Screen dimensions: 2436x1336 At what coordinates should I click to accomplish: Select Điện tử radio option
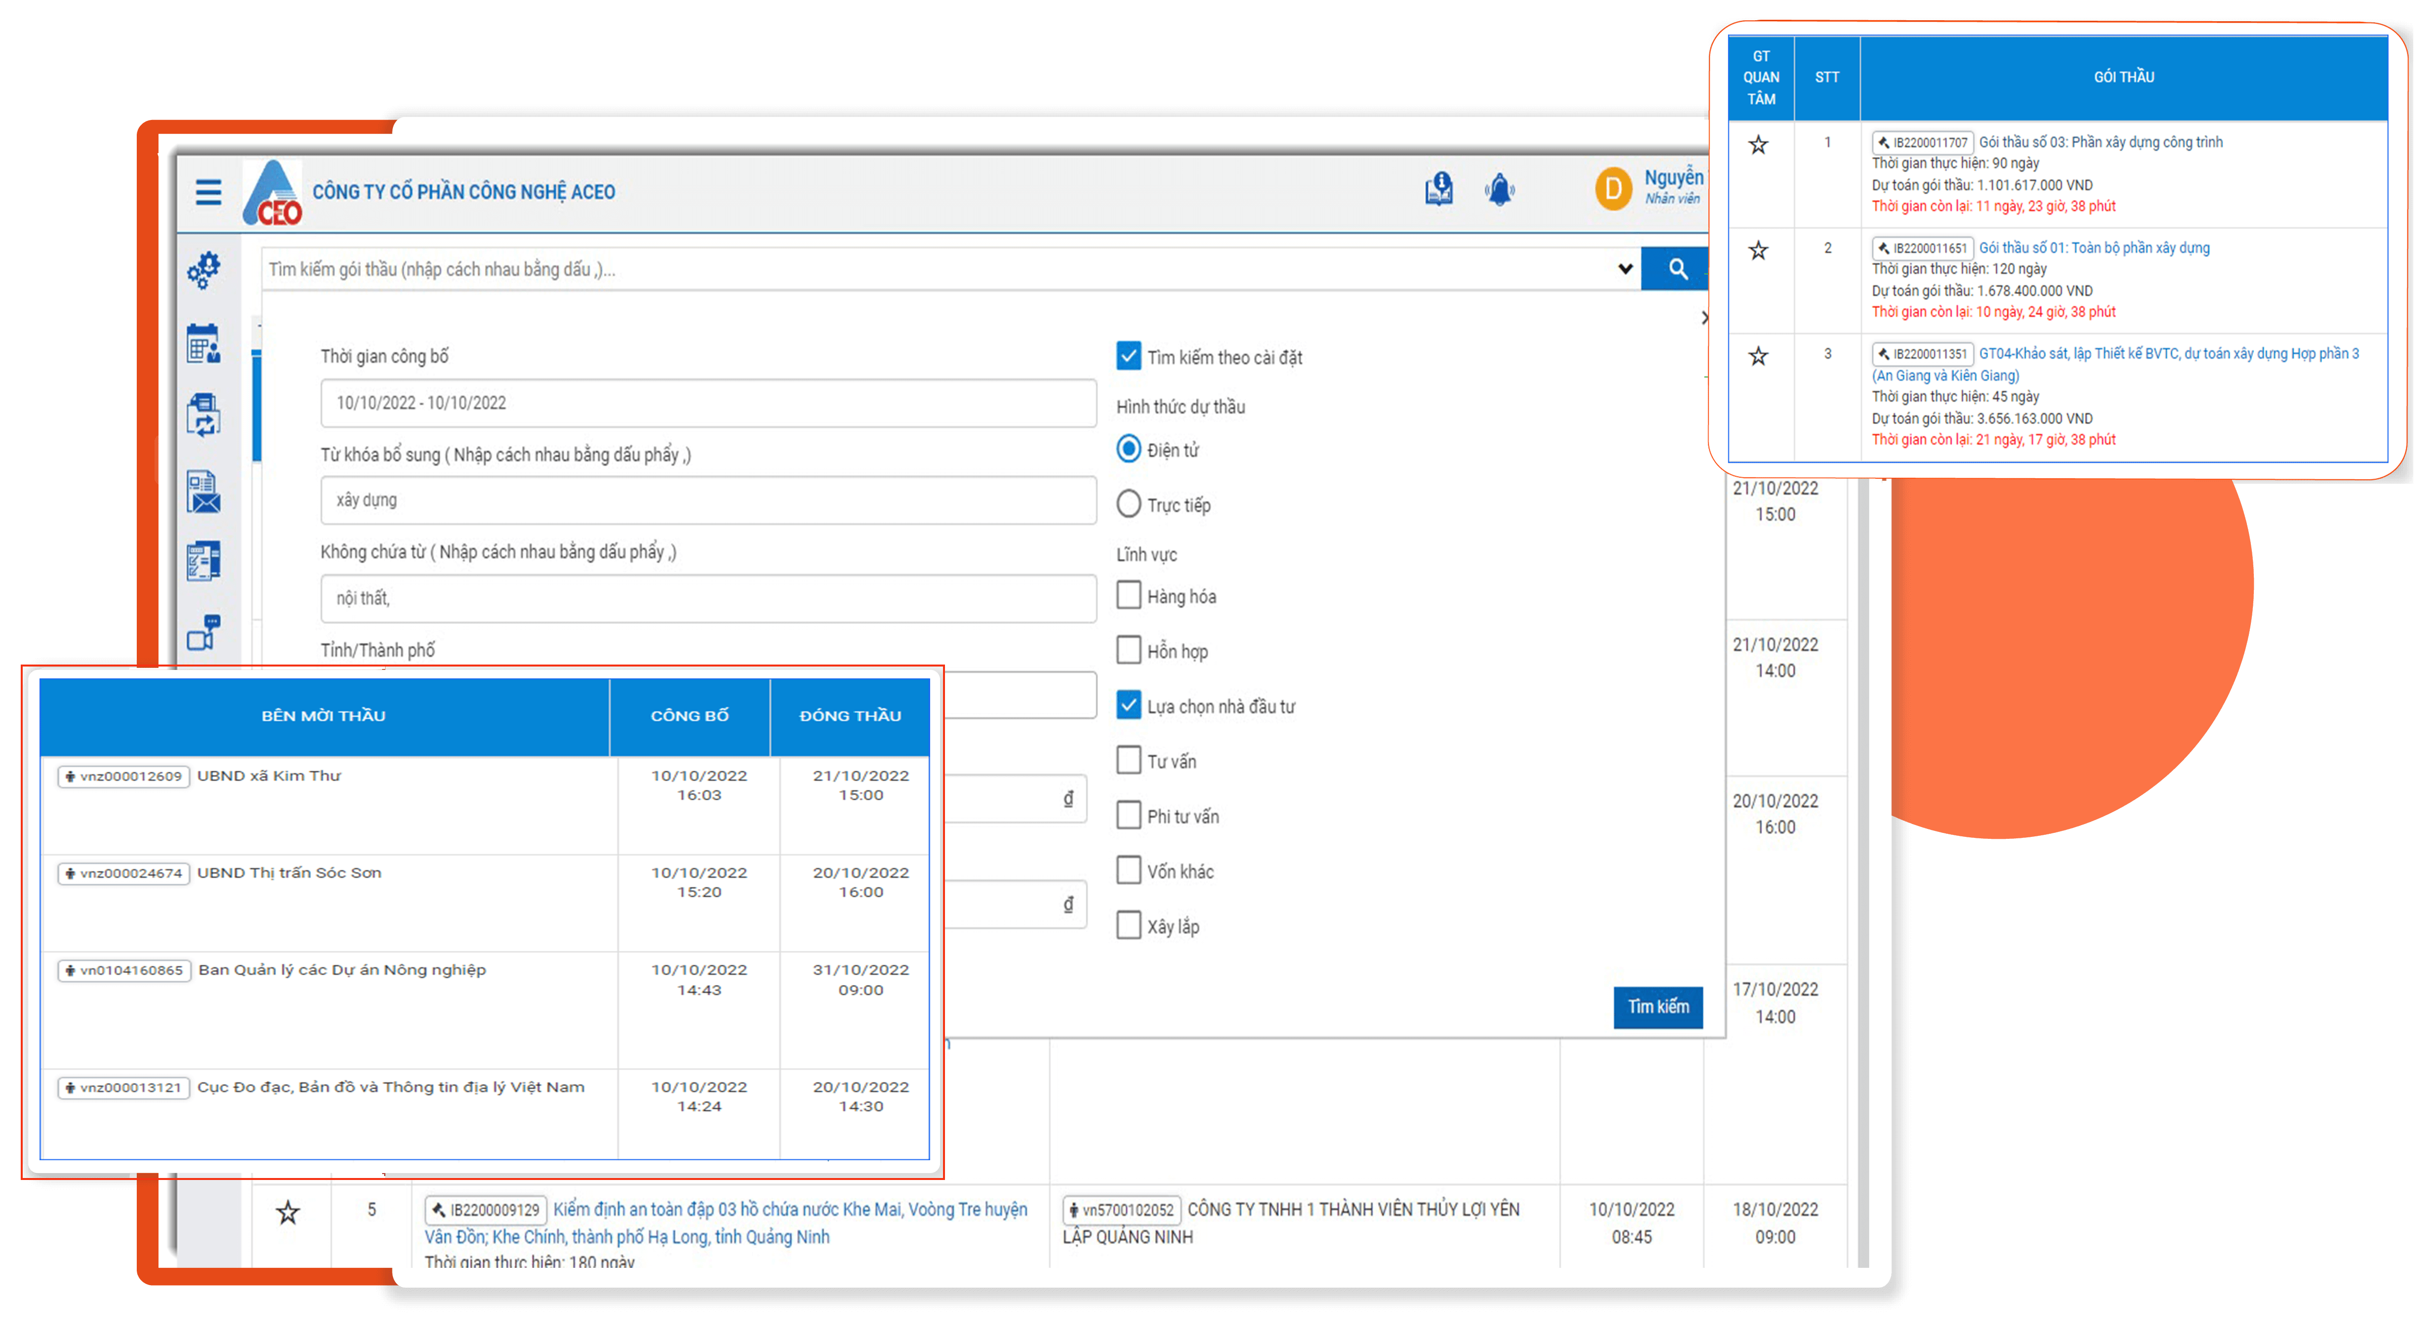coord(1128,449)
